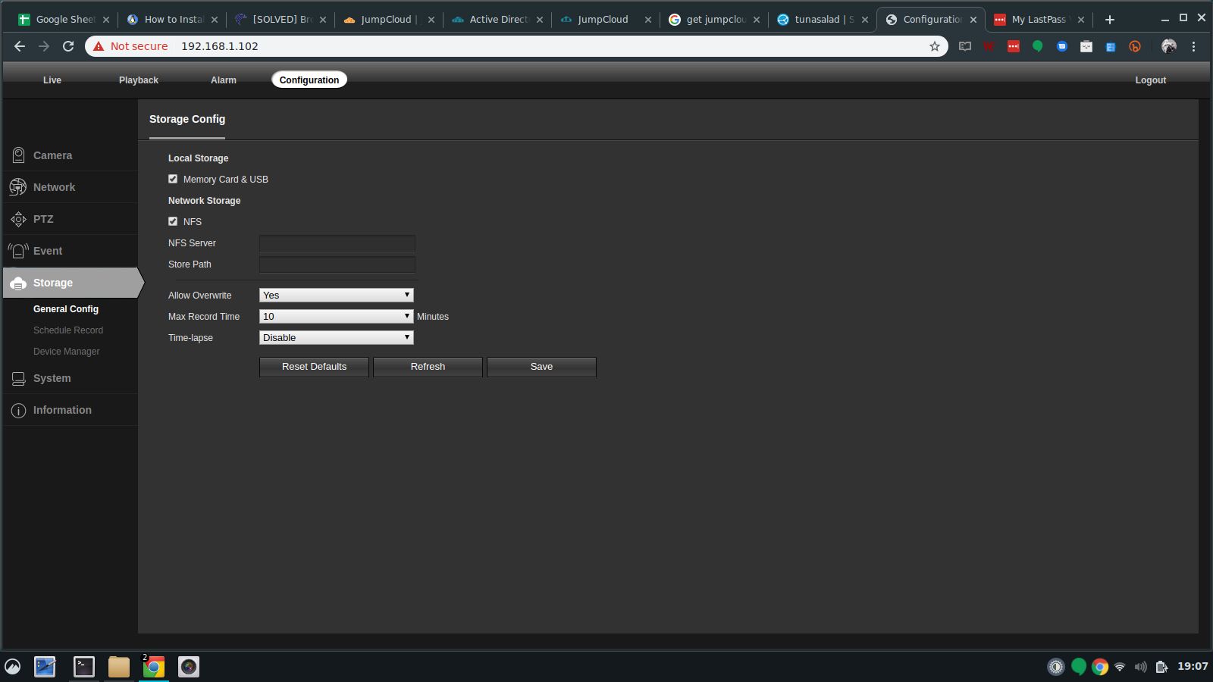
Task: Expand the Allow Overwrite dropdown
Action: 336,296
